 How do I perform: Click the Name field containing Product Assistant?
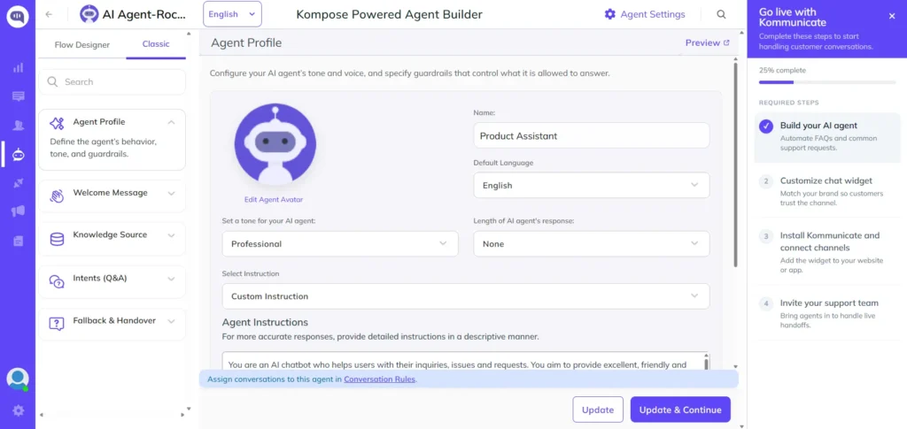click(x=591, y=135)
